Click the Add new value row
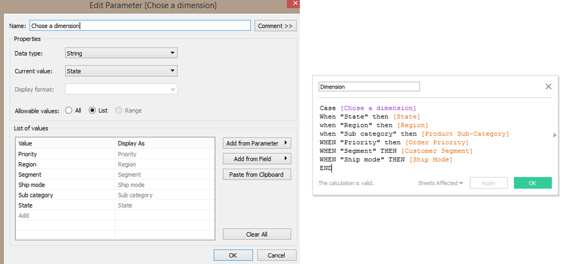The image size is (564, 264). pyautogui.click(x=115, y=216)
